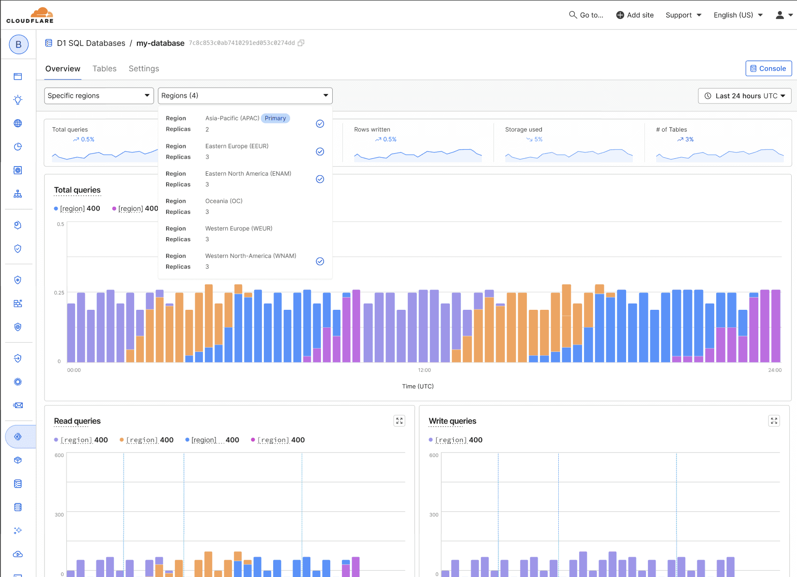Click the Rows written sparkline card
This screenshot has height=577, width=797.
tap(418, 144)
